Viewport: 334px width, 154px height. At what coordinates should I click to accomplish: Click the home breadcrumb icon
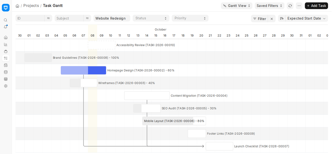(x=18, y=6)
